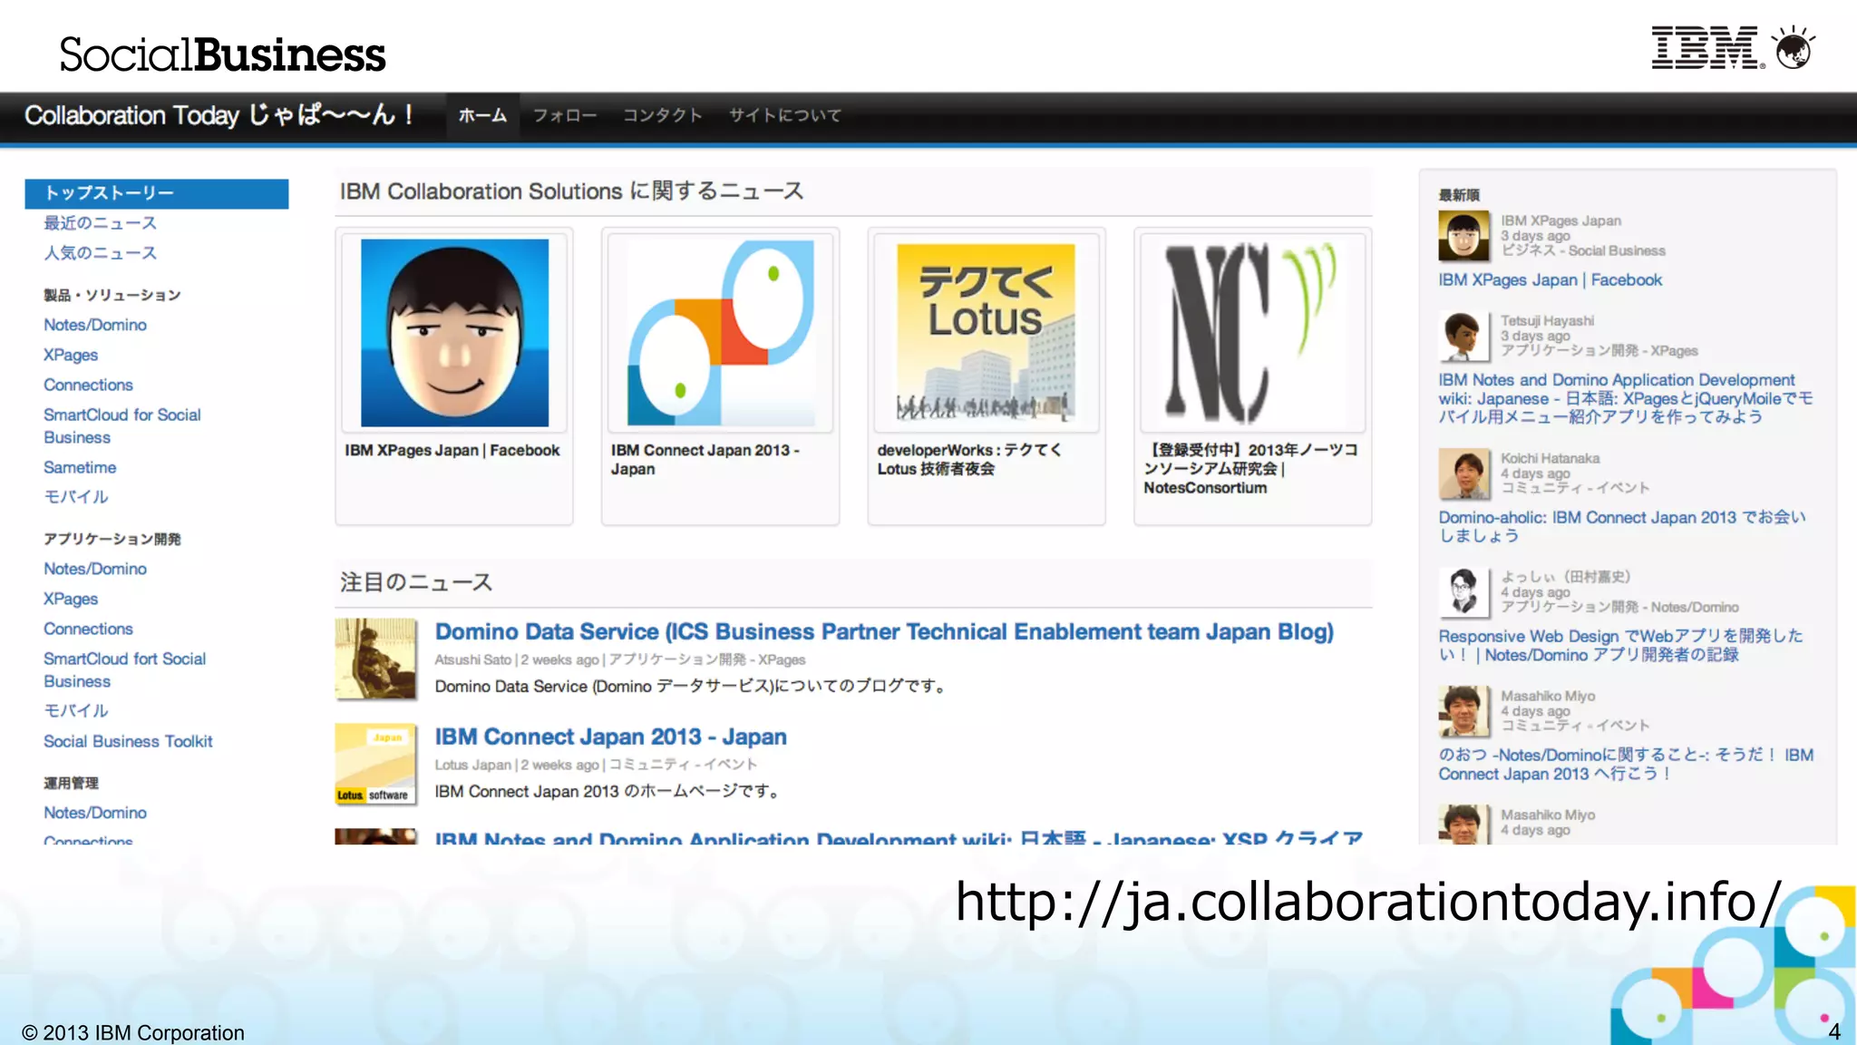
Task: Click the IBM Connect Japan 2013 card image
Action: click(721, 333)
